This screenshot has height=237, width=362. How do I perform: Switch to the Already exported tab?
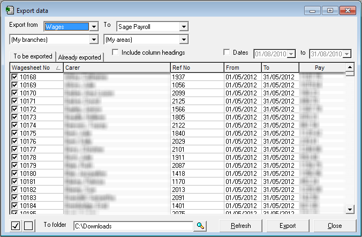[x=79, y=57]
